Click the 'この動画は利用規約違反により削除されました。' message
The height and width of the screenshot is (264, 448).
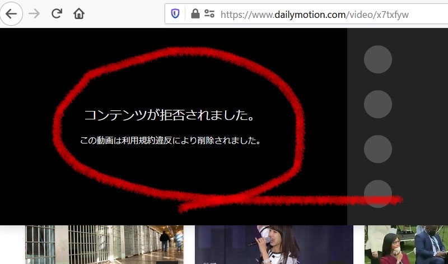(x=170, y=141)
